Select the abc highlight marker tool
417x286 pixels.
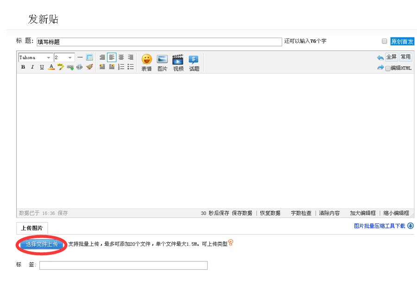(x=61, y=67)
